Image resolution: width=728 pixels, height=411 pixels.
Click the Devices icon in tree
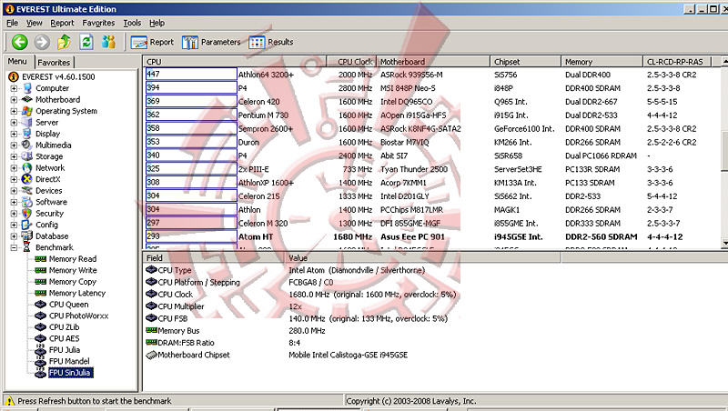(x=27, y=191)
